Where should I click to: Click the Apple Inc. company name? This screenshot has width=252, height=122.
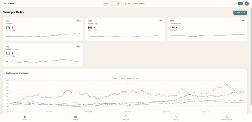pos(9,24)
